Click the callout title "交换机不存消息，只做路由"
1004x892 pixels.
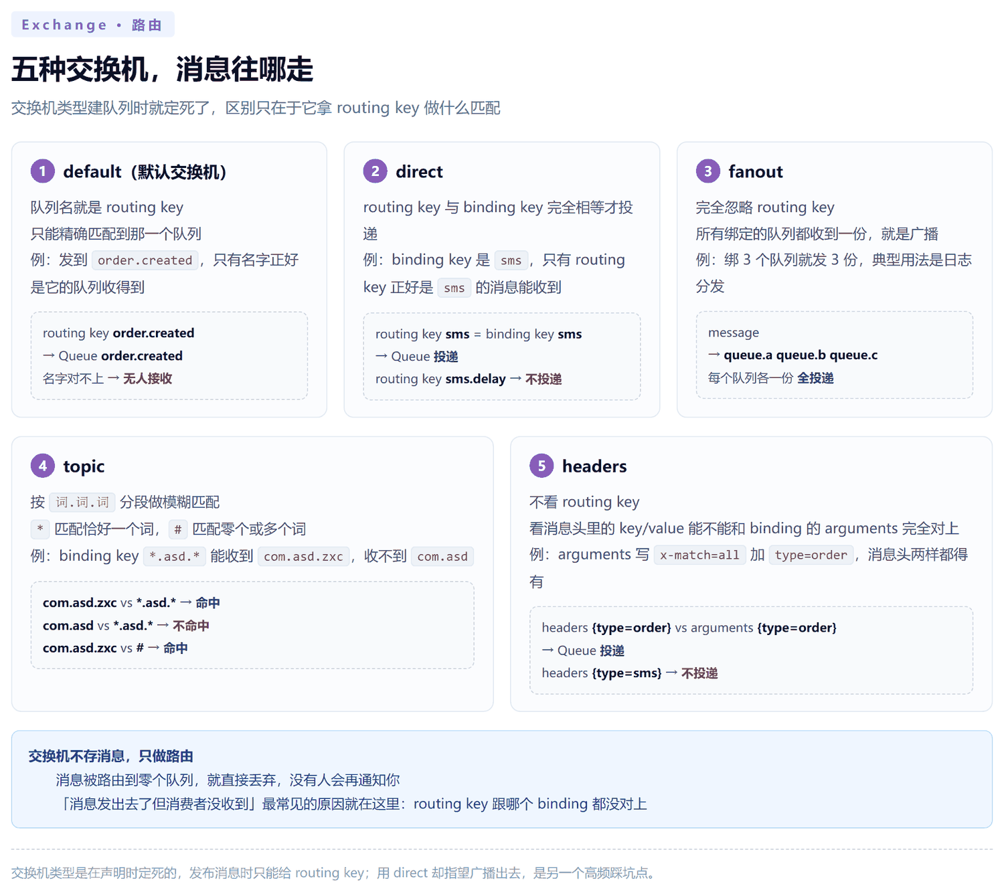(111, 756)
